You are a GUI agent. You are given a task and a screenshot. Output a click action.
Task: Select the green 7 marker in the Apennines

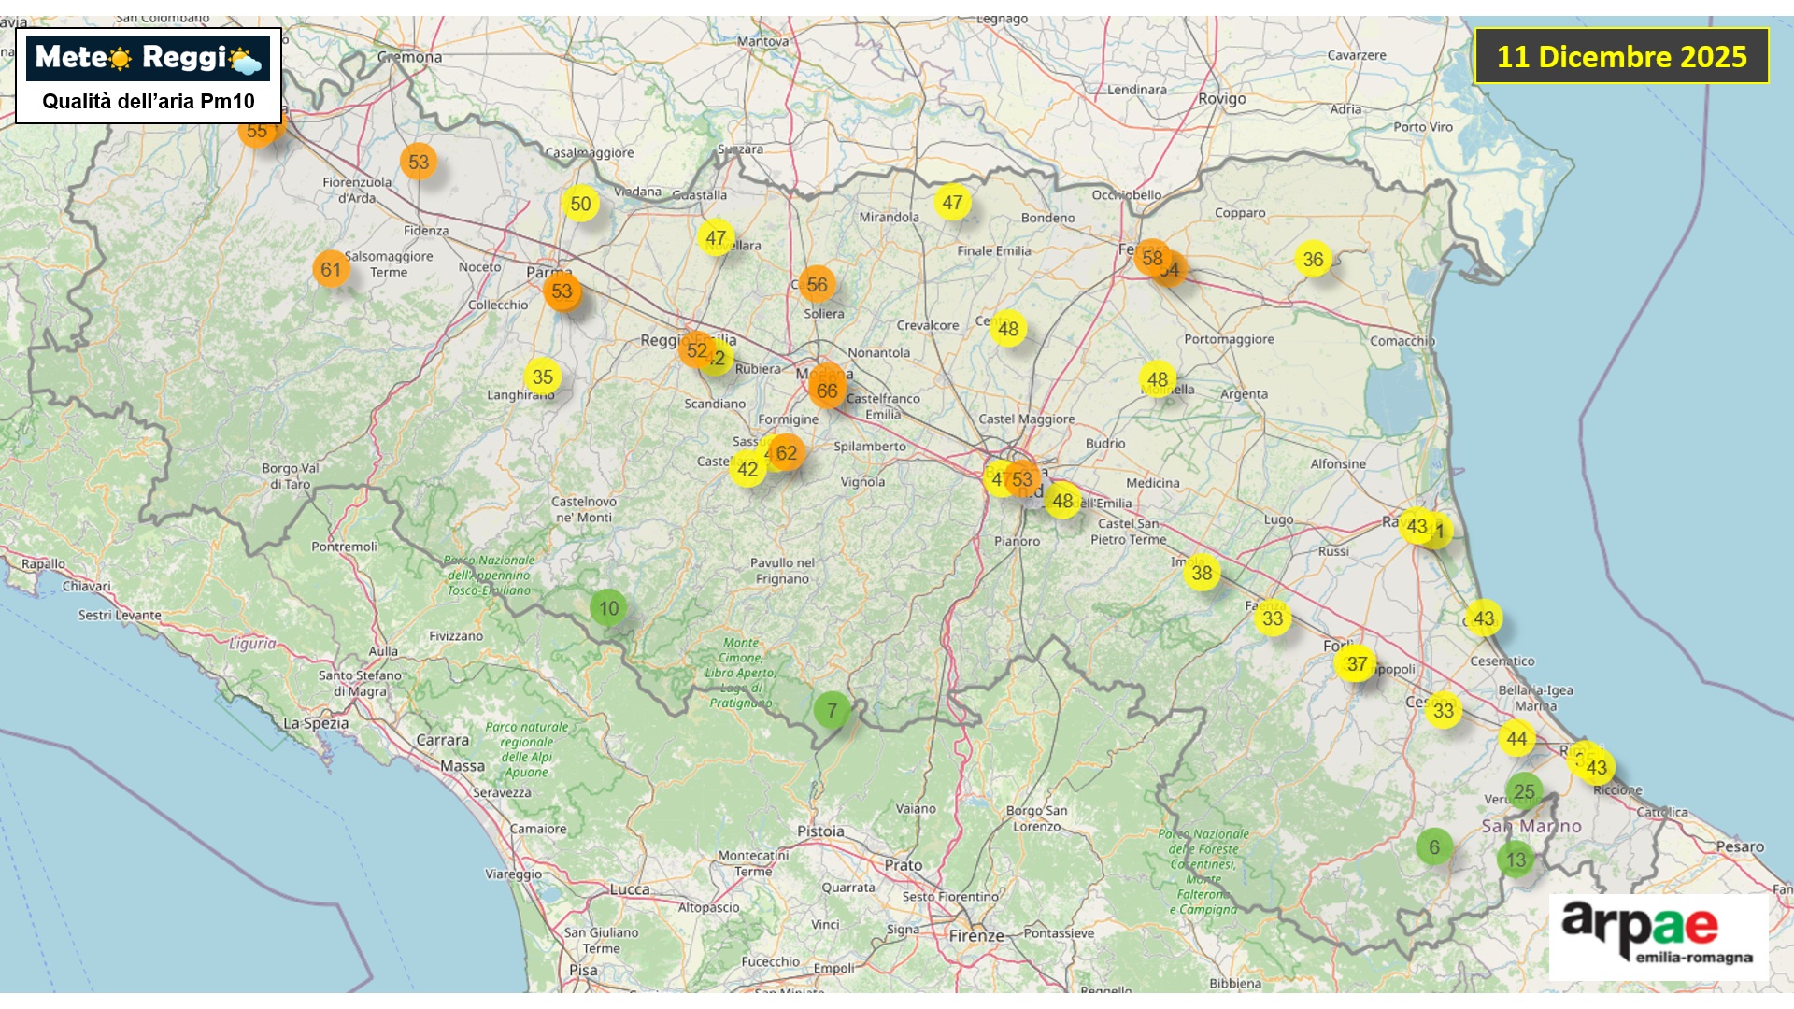tap(832, 710)
